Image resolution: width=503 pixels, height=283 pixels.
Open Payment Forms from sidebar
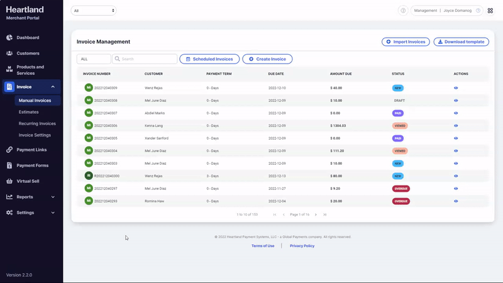[x=32, y=165]
